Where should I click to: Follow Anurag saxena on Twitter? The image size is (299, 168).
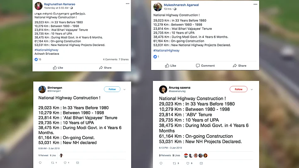[238, 89]
